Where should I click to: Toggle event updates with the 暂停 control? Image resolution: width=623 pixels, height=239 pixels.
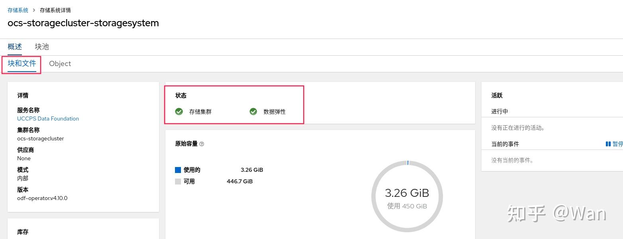[x=616, y=144]
